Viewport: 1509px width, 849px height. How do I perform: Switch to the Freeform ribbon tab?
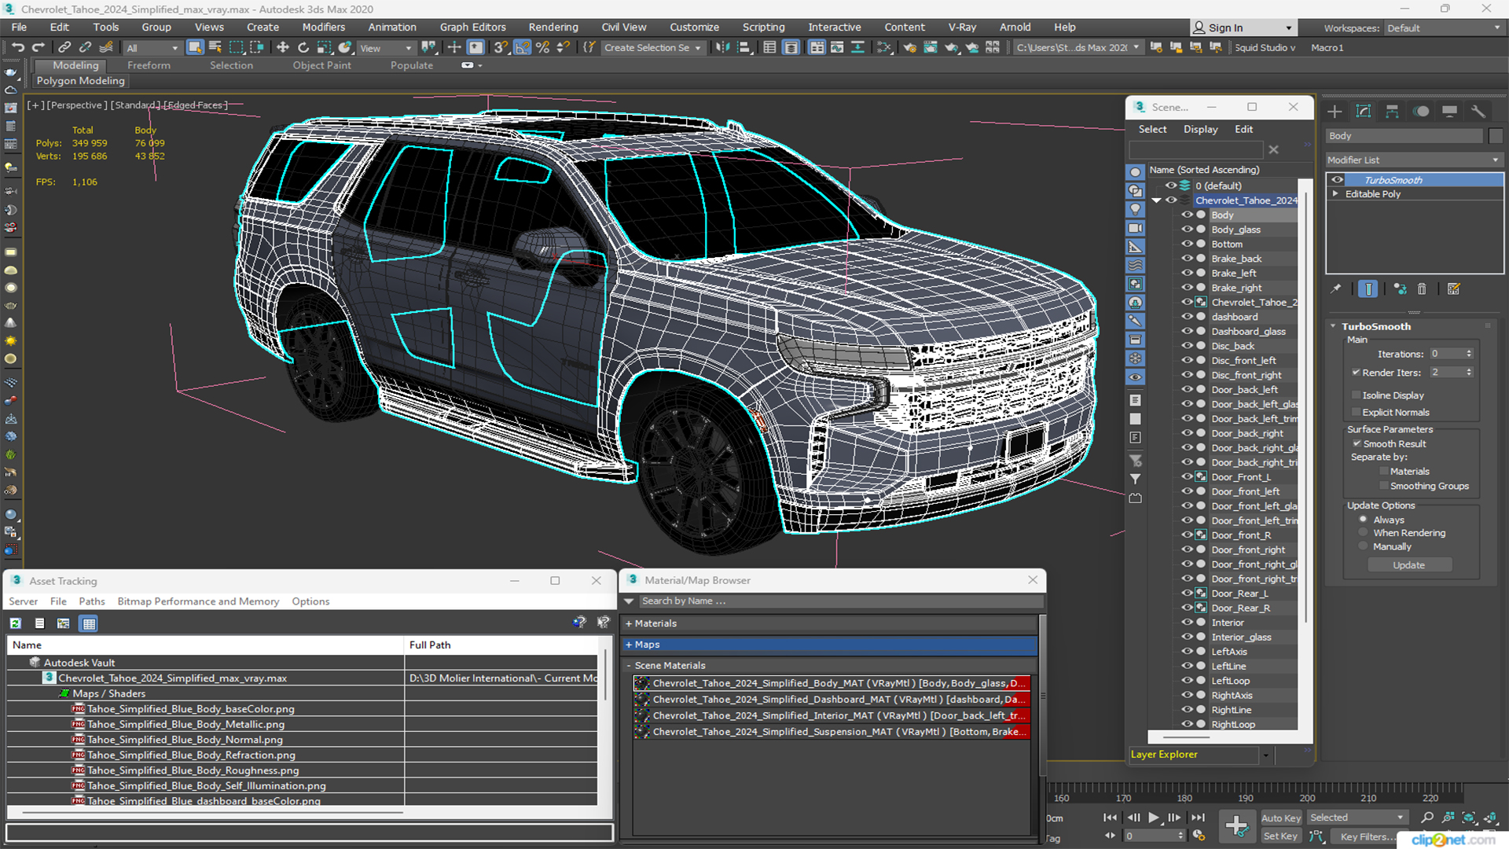tap(149, 65)
